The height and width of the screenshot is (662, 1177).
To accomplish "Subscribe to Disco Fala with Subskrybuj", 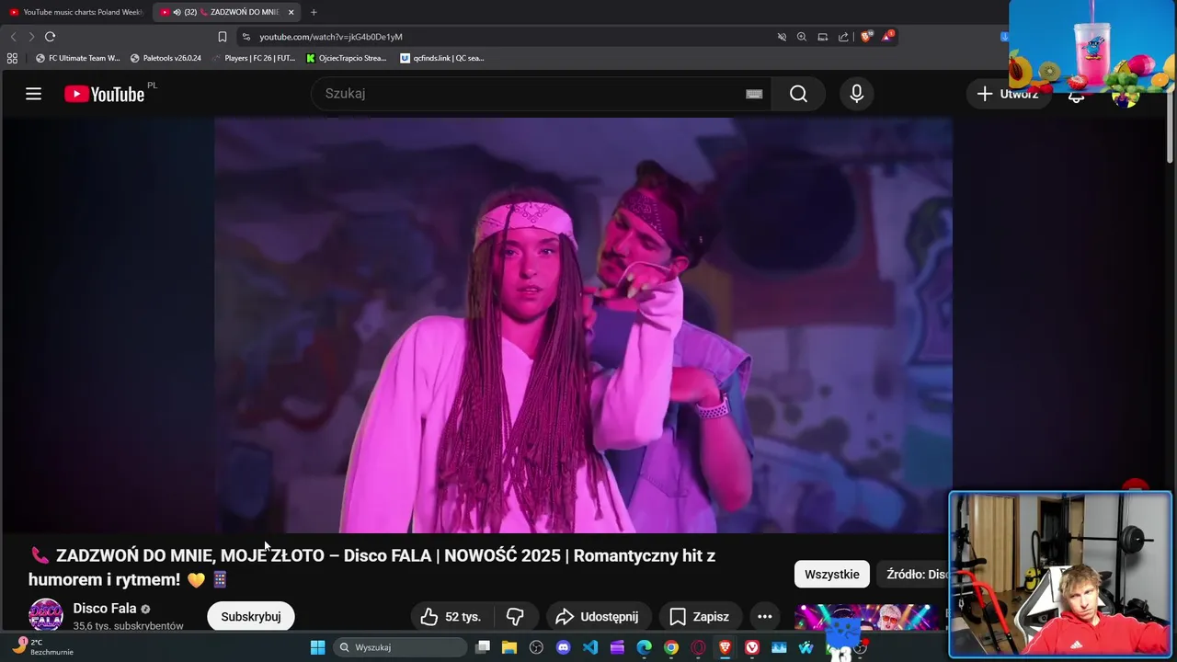I will [x=250, y=617].
